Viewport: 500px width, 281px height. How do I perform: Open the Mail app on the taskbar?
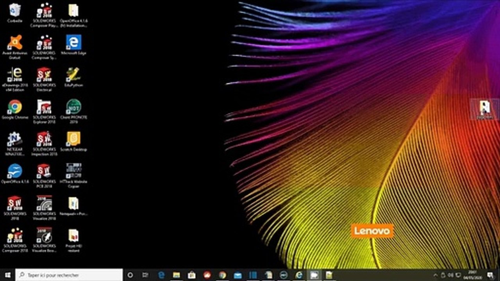237,275
